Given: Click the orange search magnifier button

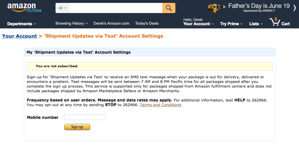Looking at the screenshot, I should tap(169, 8).
